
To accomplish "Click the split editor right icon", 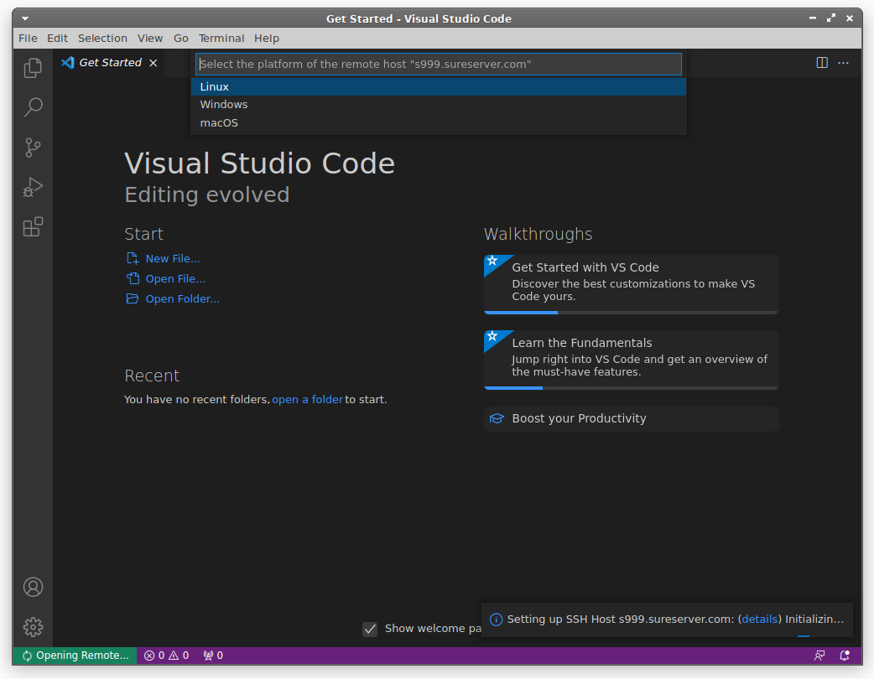I will 822,62.
